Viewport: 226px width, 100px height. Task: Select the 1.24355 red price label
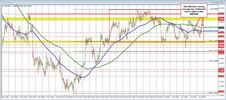coord(221,47)
